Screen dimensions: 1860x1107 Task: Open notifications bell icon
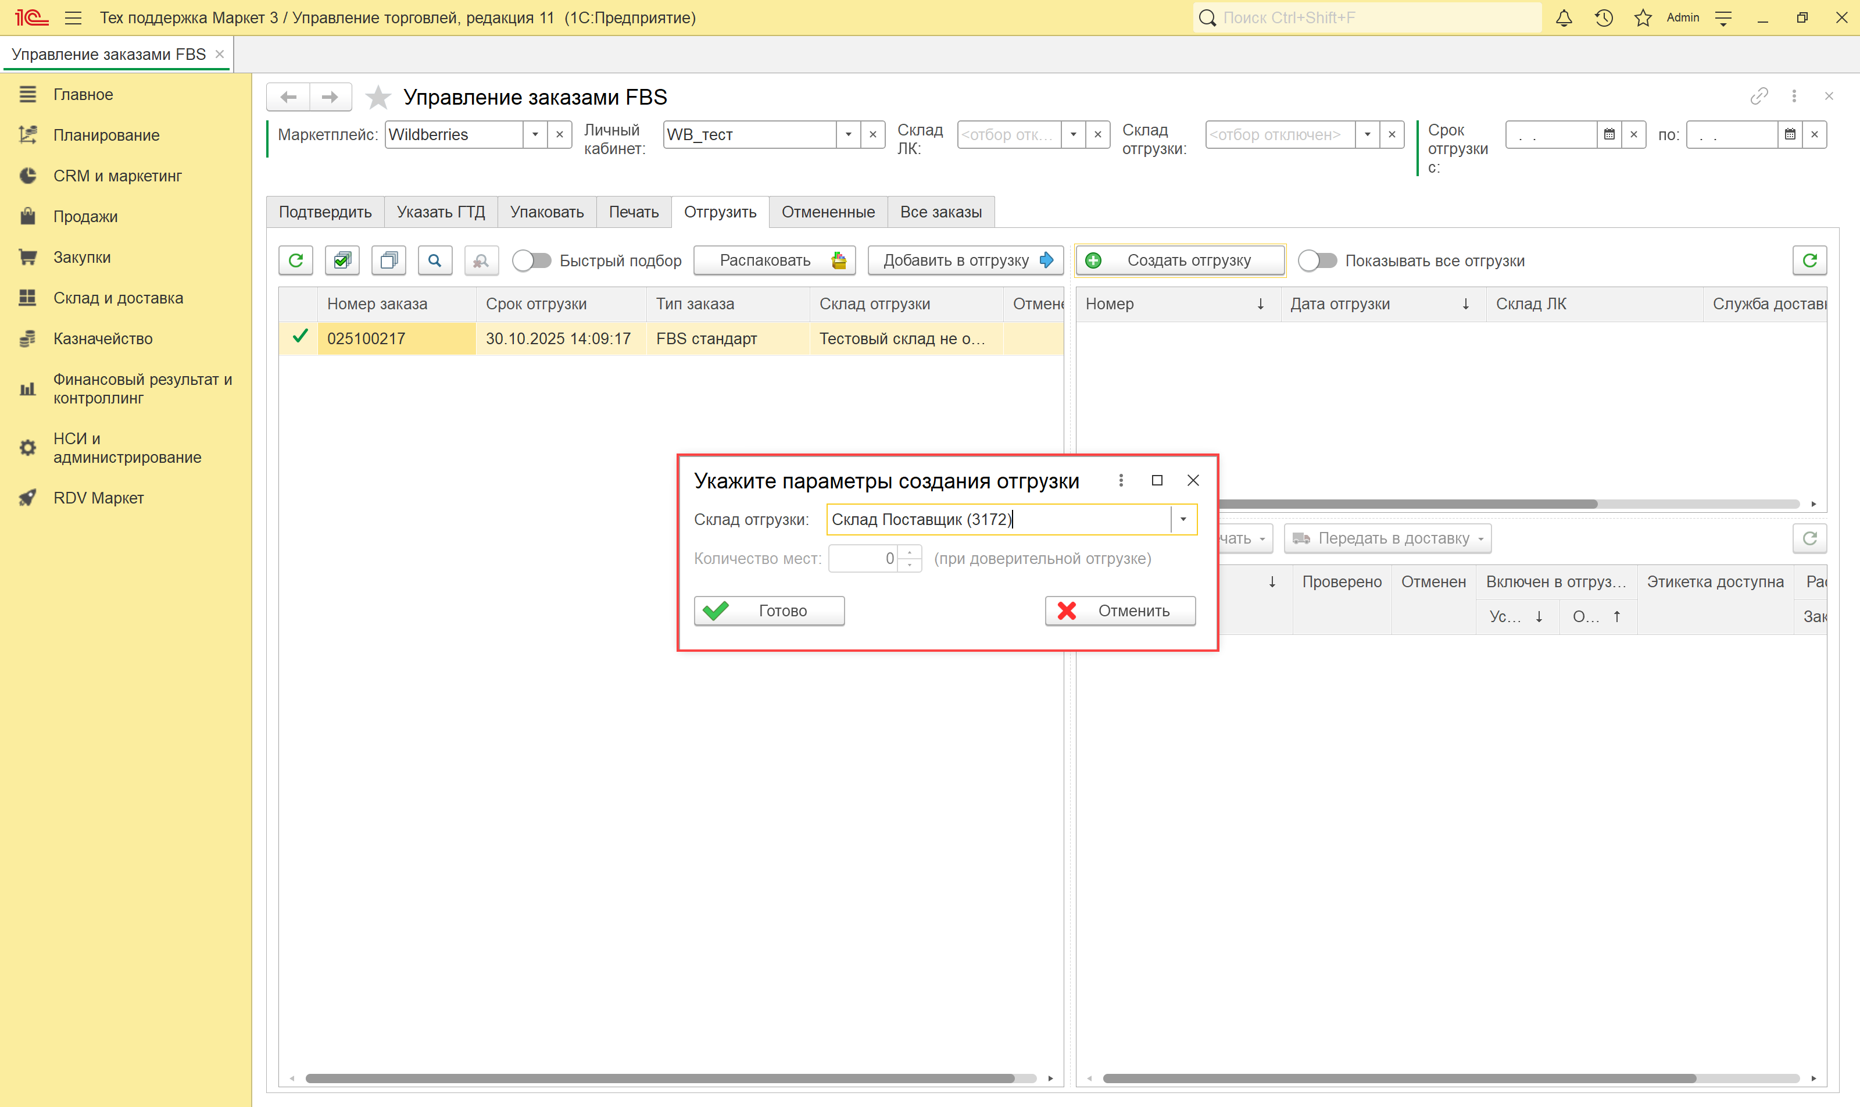click(x=1564, y=18)
